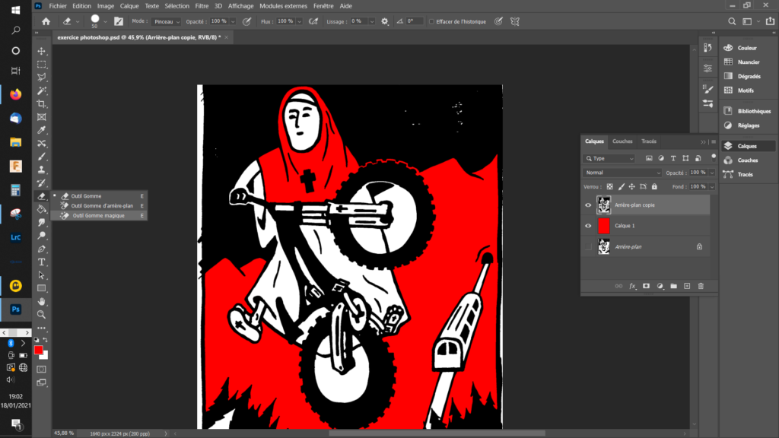
Task: Open the Mode 'Pinceau' dropdown
Action: (167, 21)
